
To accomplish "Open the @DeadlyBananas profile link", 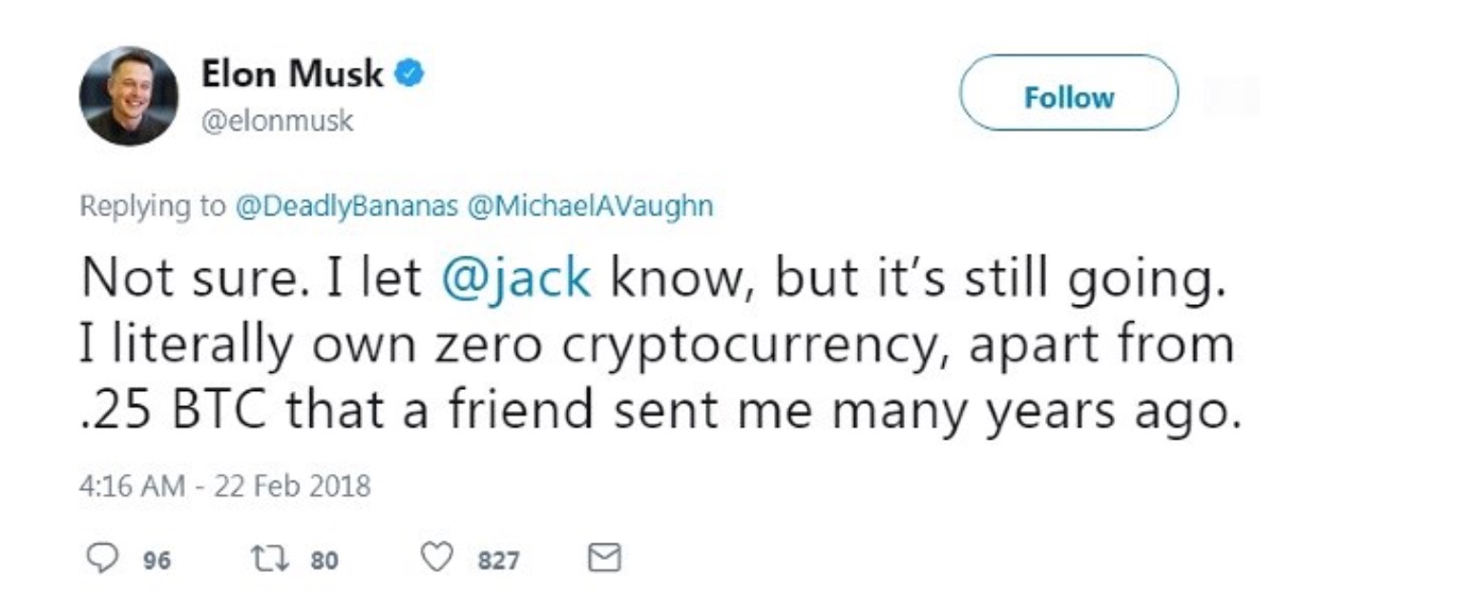I will (346, 207).
